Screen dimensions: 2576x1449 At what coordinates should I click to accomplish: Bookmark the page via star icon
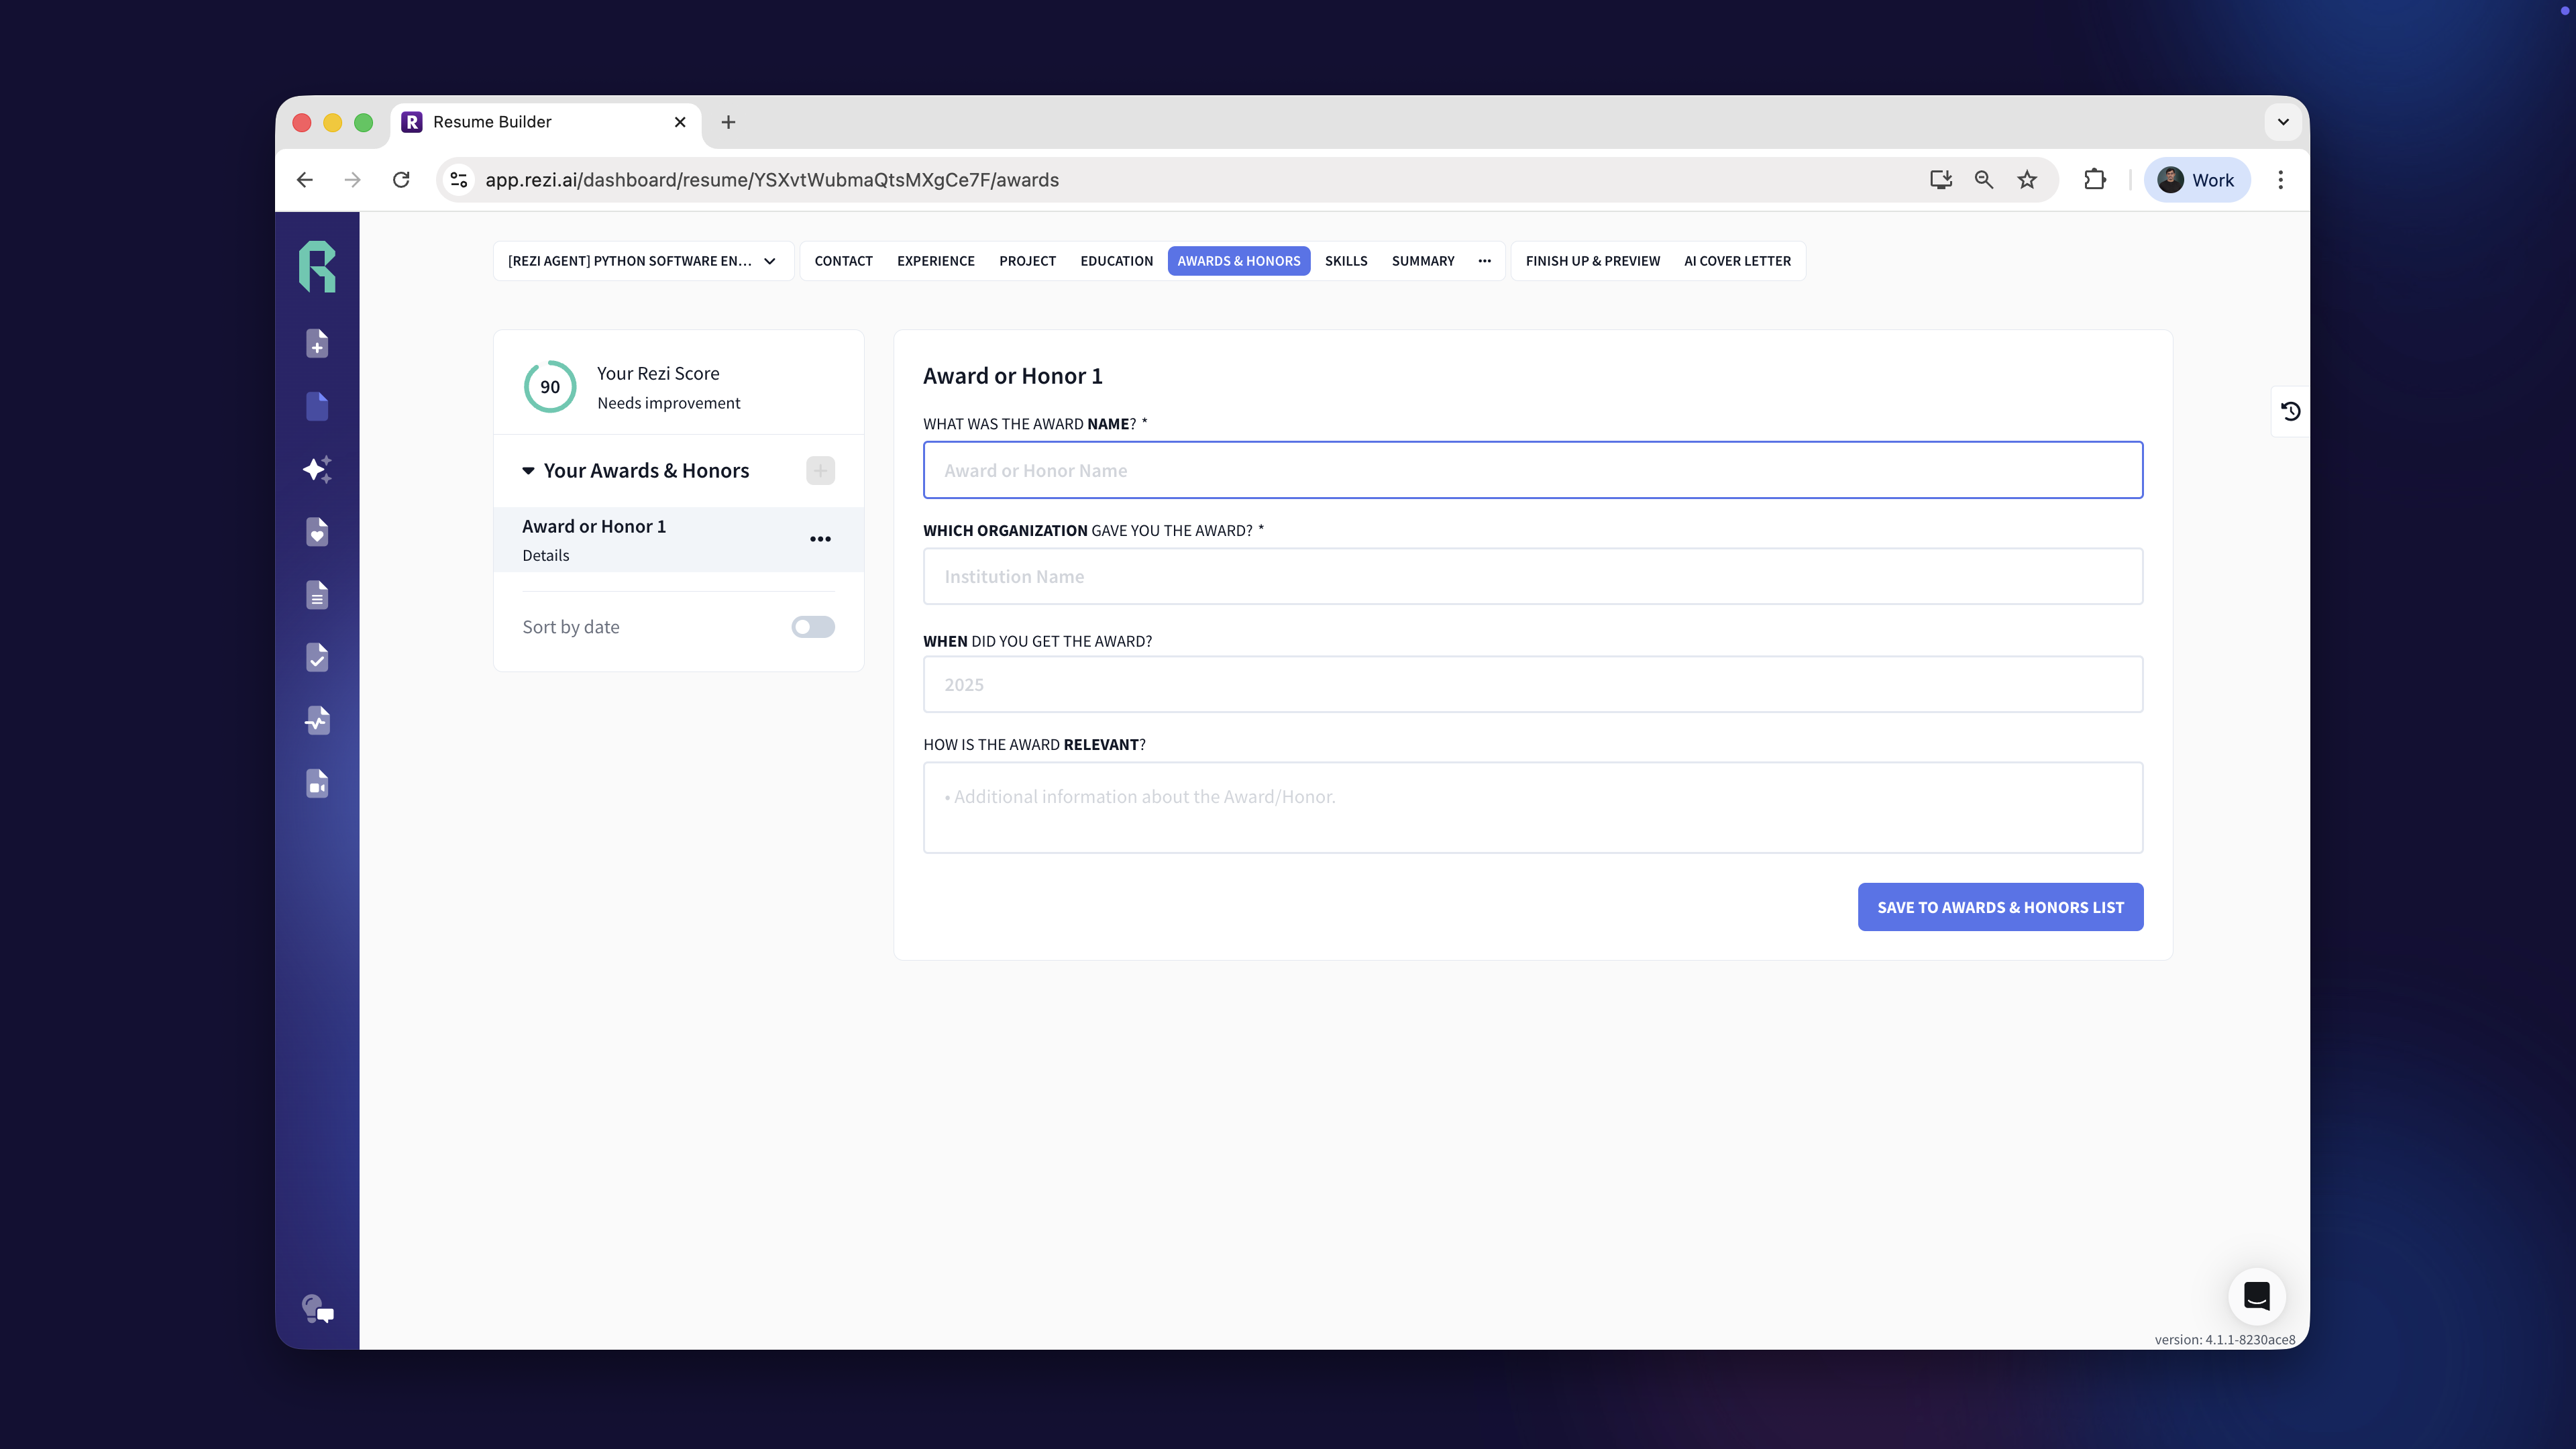coord(2027,180)
